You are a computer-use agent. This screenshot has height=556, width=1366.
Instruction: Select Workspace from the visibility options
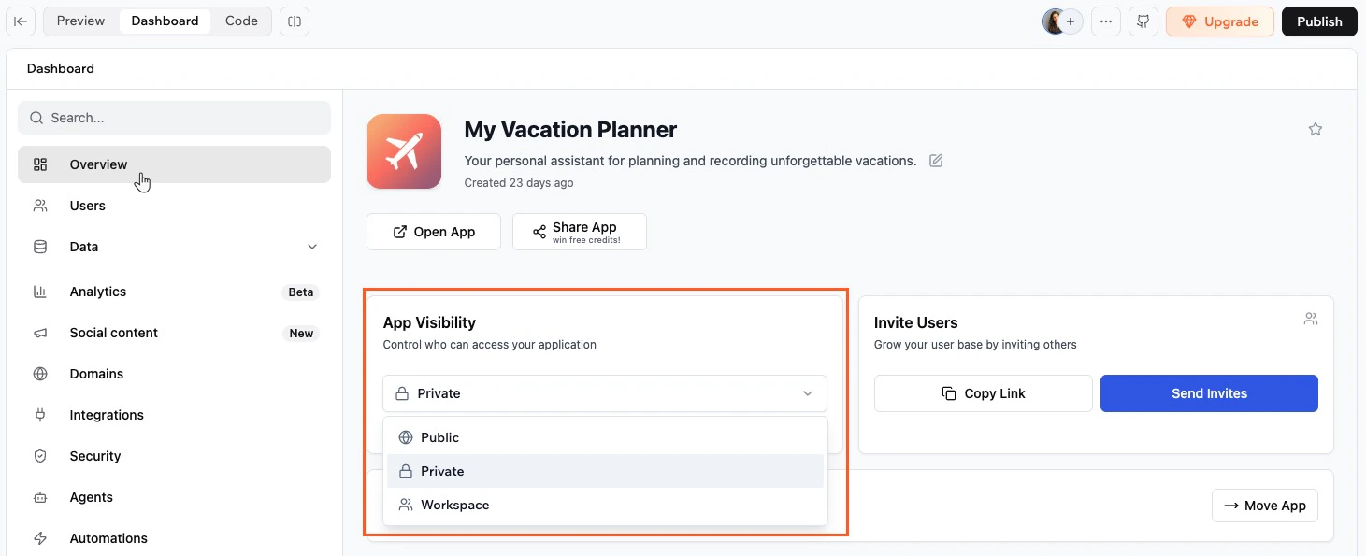(x=454, y=505)
